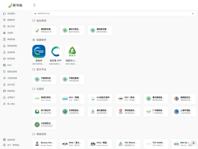Open the 中国自愿减排 platform card
Screen dimensions: 198x149
[x=72, y=79]
